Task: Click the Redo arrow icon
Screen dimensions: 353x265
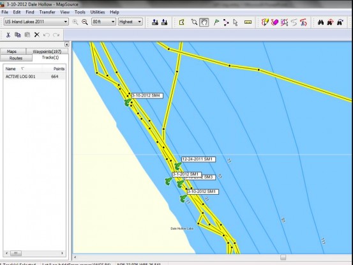Action: pos(56,35)
